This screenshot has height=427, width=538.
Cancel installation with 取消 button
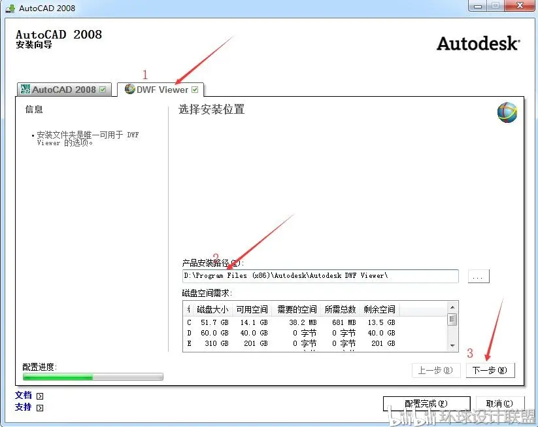[500, 403]
